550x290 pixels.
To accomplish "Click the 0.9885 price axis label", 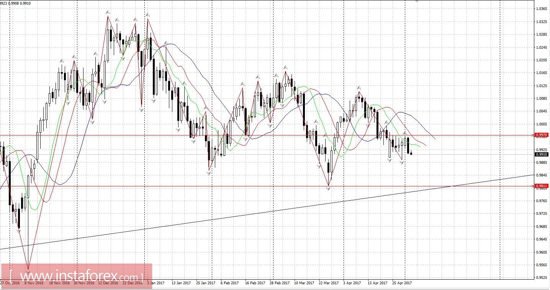I will pyautogui.click(x=542, y=163).
